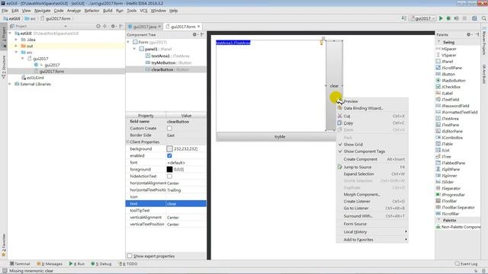Open the Terminal tool window
488x274 pixels.
click(20, 264)
